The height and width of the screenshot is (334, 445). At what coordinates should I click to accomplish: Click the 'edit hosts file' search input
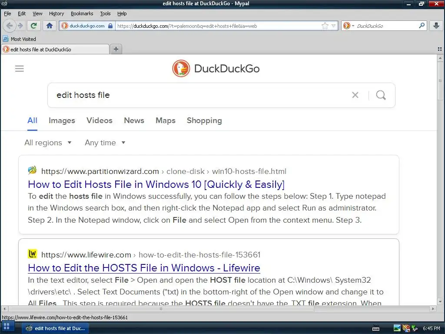pos(199,95)
